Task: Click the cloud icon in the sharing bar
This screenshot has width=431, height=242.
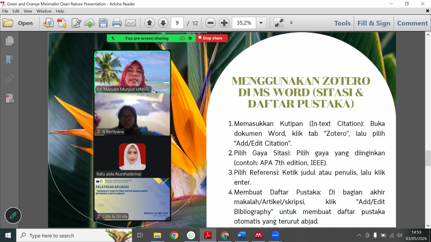Action: 182,38
